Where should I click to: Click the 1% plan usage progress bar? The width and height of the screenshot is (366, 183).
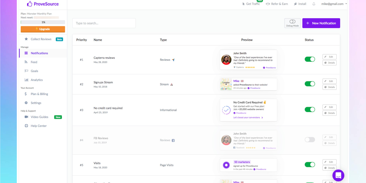coord(43,22)
